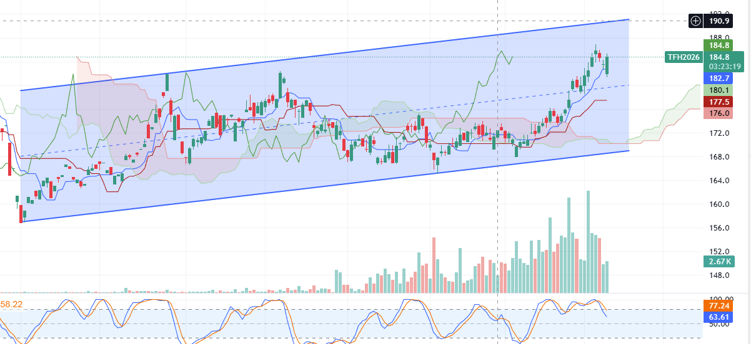Click the last green candlestick
Screen dimensions: 751x344
pyautogui.click(x=607, y=64)
